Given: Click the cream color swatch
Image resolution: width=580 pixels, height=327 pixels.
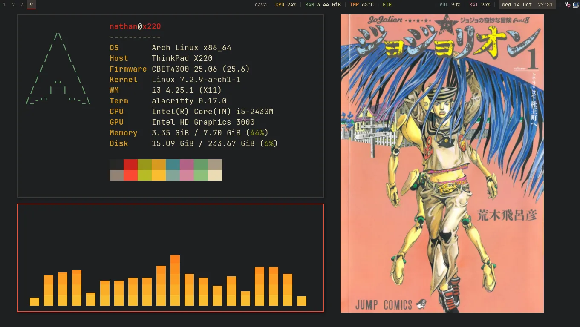Looking at the screenshot, I should 215,175.
